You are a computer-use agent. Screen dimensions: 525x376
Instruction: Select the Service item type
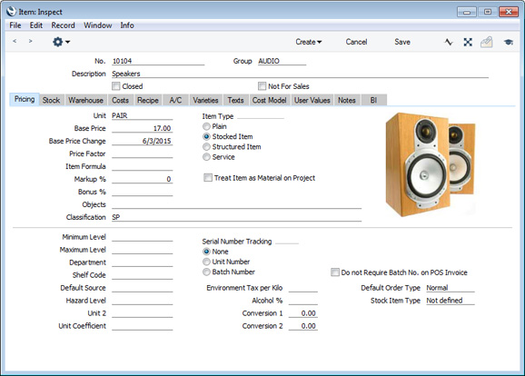[206, 157]
